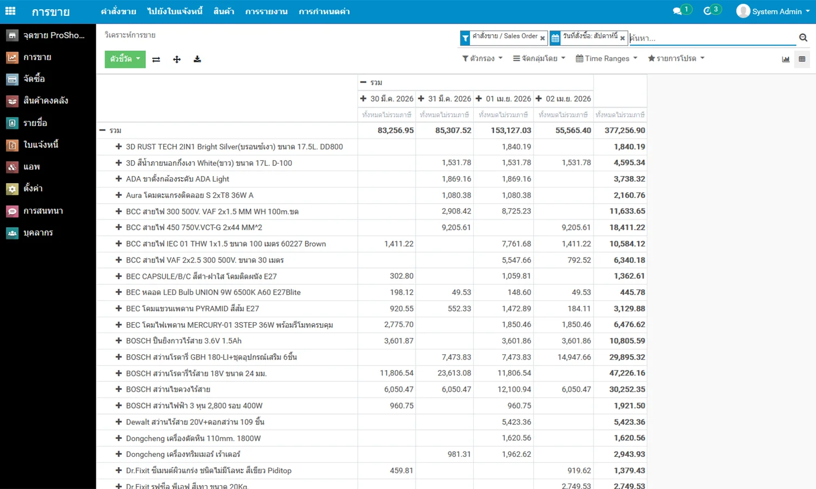The height and width of the screenshot is (489, 816).
Task: Download the pivot table as spreadsheet
Action: pyautogui.click(x=197, y=59)
